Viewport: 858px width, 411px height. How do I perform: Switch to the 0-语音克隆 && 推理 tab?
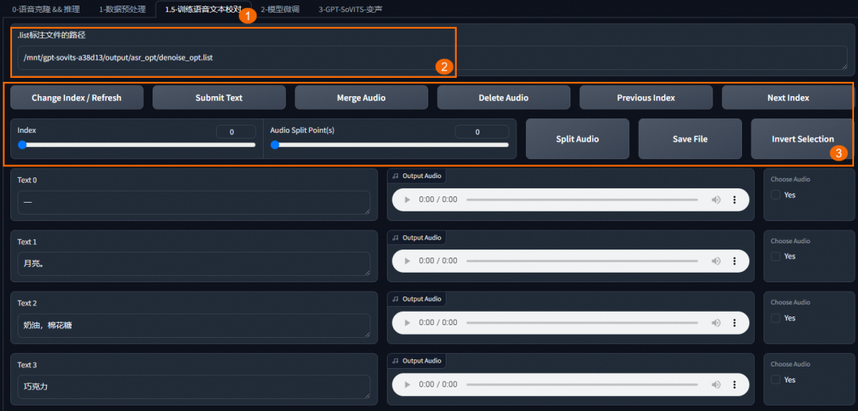(46, 10)
